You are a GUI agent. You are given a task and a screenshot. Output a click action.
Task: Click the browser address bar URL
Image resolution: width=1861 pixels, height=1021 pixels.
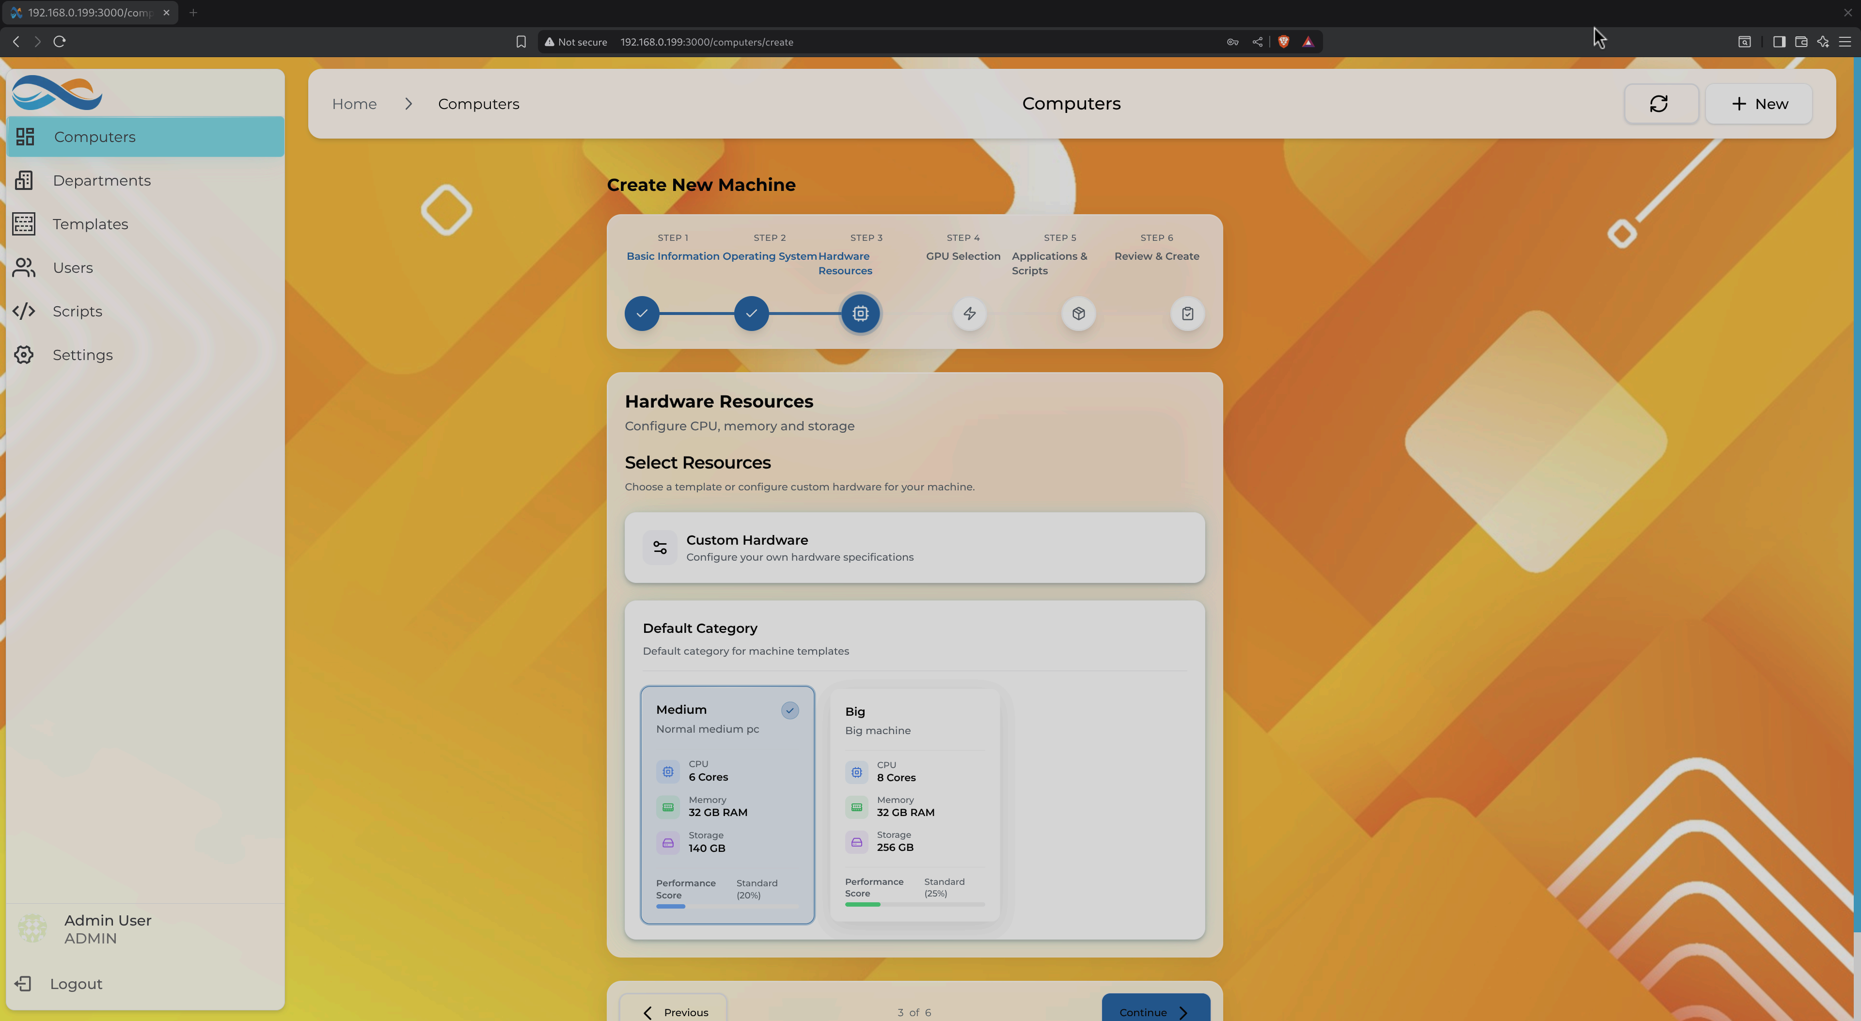(x=706, y=42)
